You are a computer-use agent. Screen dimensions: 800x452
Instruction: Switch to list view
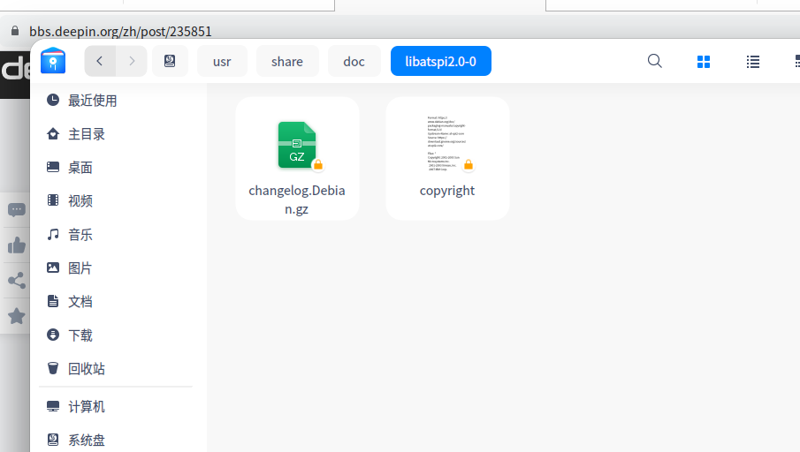pyautogui.click(x=753, y=62)
